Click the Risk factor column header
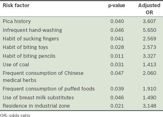The height and width of the screenshot is (117, 163). pyautogui.click(x=16, y=5)
